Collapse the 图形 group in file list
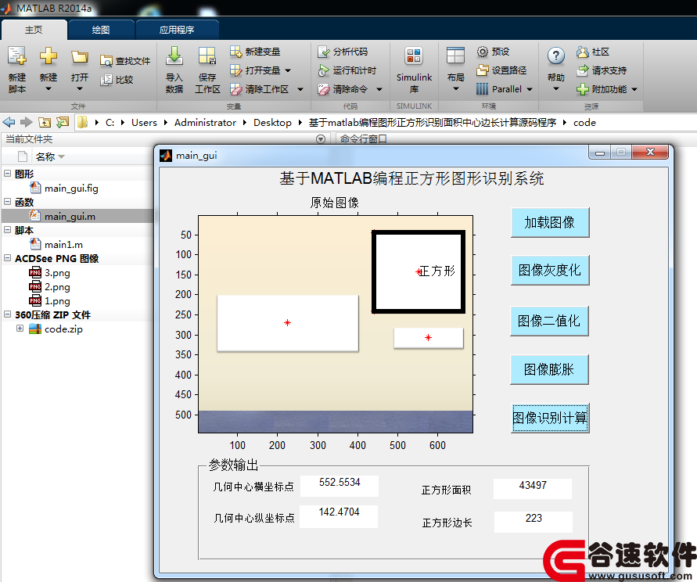Image resolution: width=697 pixels, height=582 pixels. click(x=8, y=174)
